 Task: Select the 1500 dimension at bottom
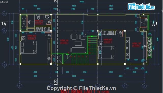[57, 72]
